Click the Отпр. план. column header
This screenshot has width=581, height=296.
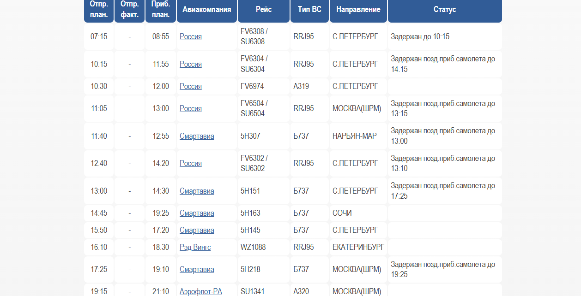pyautogui.click(x=99, y=10)
